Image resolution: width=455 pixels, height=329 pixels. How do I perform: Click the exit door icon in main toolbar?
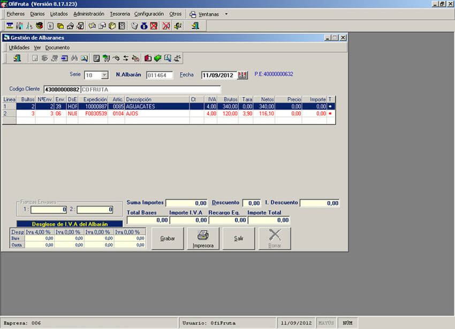click(195, 26)
